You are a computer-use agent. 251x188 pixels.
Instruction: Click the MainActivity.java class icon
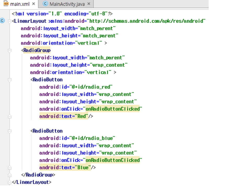point(45,4)
